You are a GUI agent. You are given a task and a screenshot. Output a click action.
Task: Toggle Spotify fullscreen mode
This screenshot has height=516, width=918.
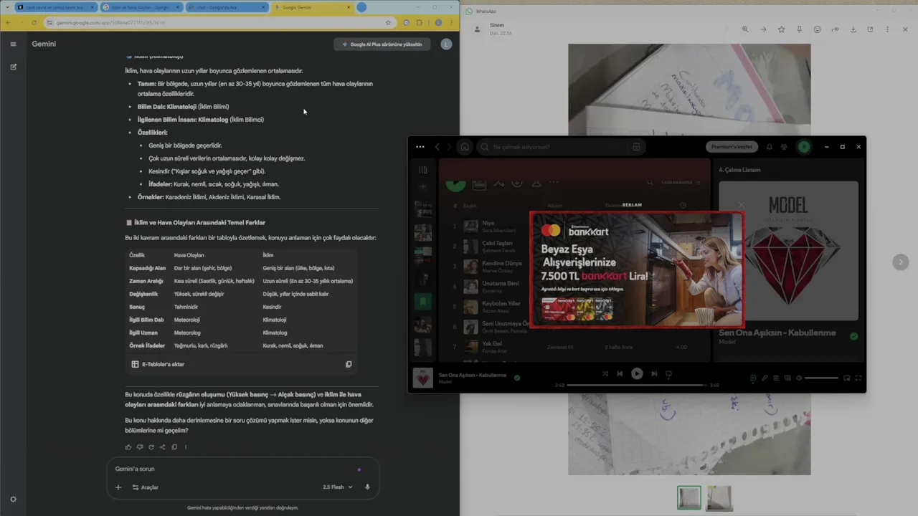(x=858, y=378)
